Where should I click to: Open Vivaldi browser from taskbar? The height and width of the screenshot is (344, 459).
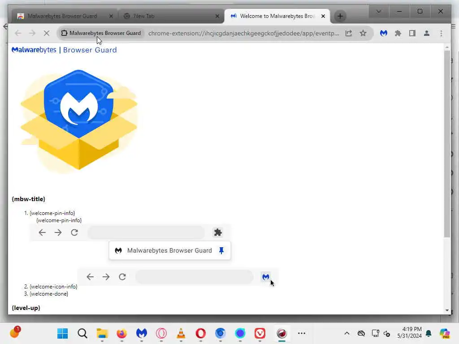click(260, 333)
